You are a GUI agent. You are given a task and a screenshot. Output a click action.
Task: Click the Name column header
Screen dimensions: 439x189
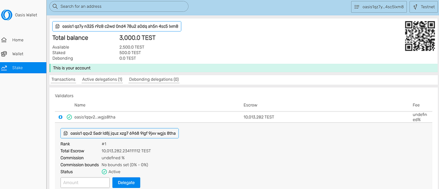[x=80, y=105]
